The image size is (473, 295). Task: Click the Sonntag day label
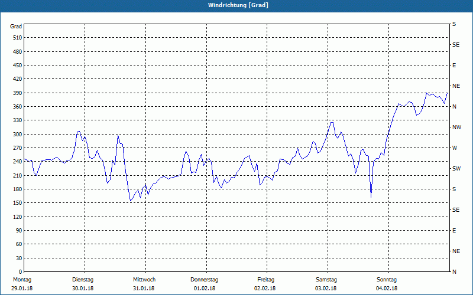387,280
